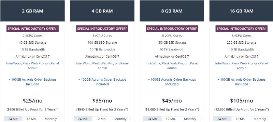This screenshot has width=273, height=122.
Task: Select 12 Mo. term on 8 GB plan
Action: click(171, 119)
